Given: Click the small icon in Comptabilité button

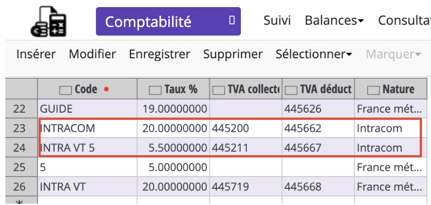Looking at the screenshot, I should [232, 21].
